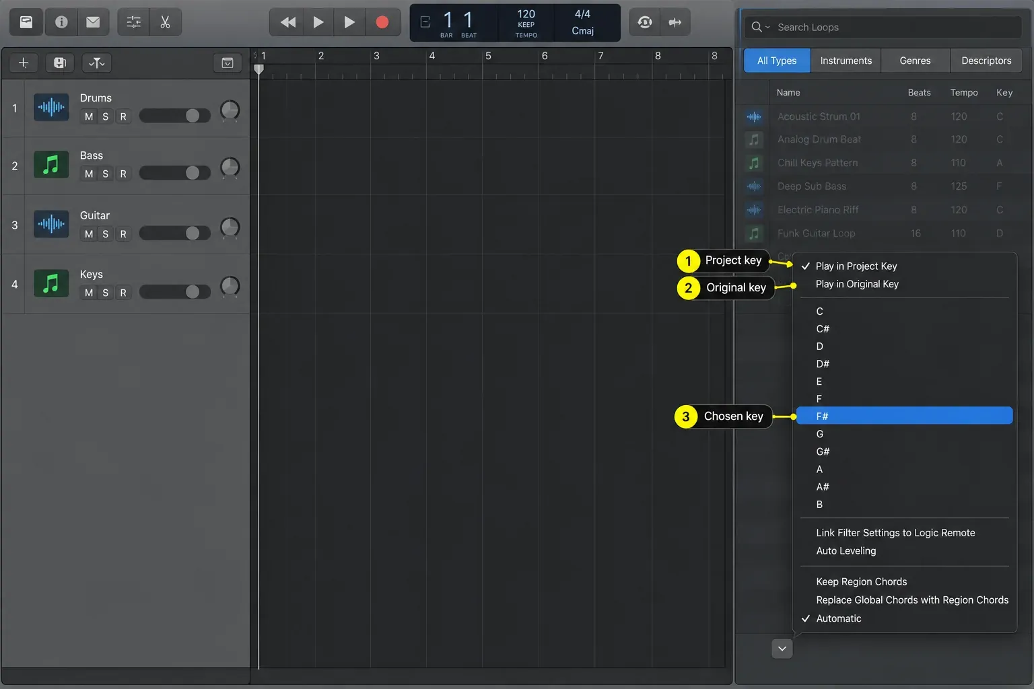Click the Acoustic Strum 01 loop icon

point(754,116)
